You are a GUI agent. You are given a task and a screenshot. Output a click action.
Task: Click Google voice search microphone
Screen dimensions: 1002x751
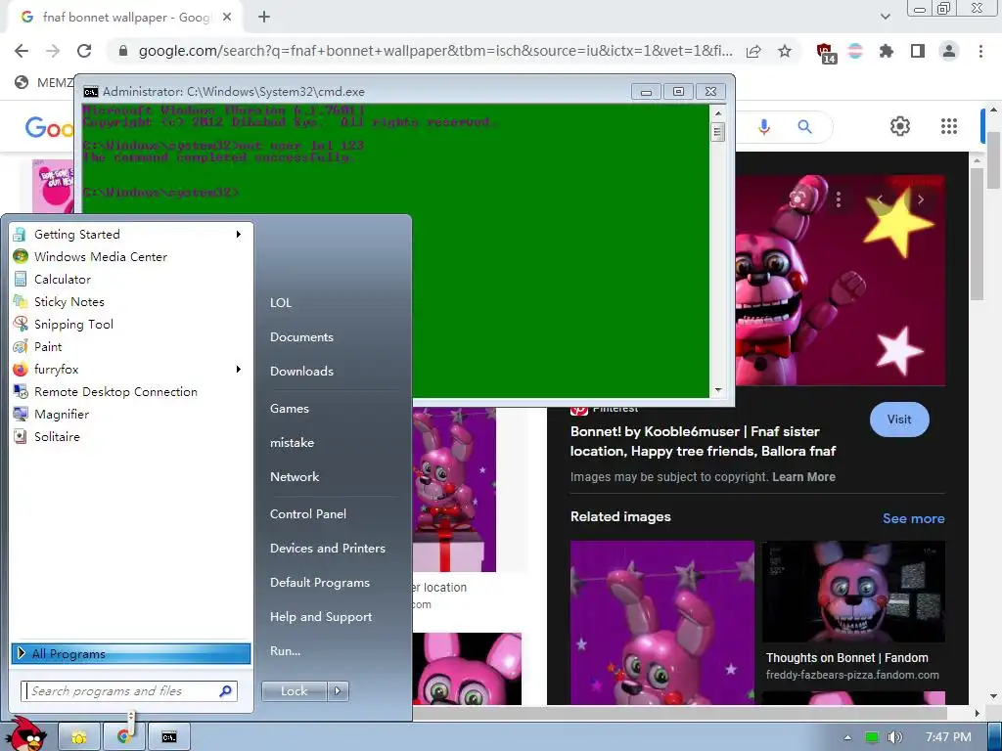click(763, 126)
